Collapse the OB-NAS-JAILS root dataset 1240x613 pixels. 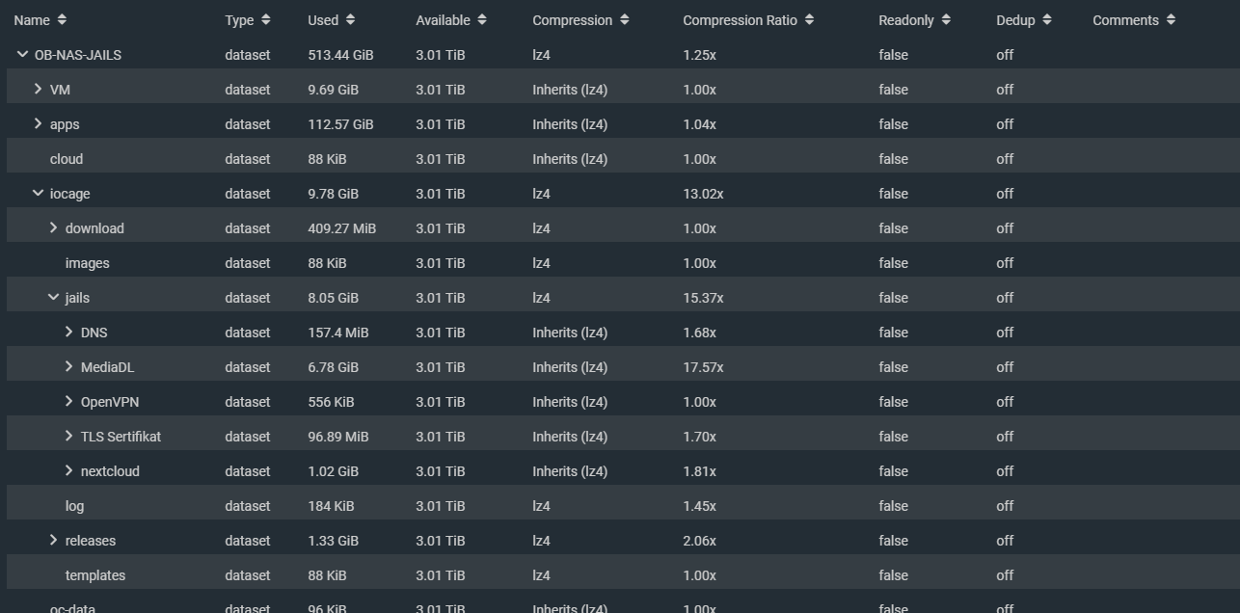coord(22,55)
